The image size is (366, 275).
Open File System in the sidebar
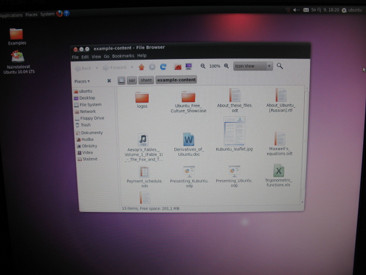(87, 105)
